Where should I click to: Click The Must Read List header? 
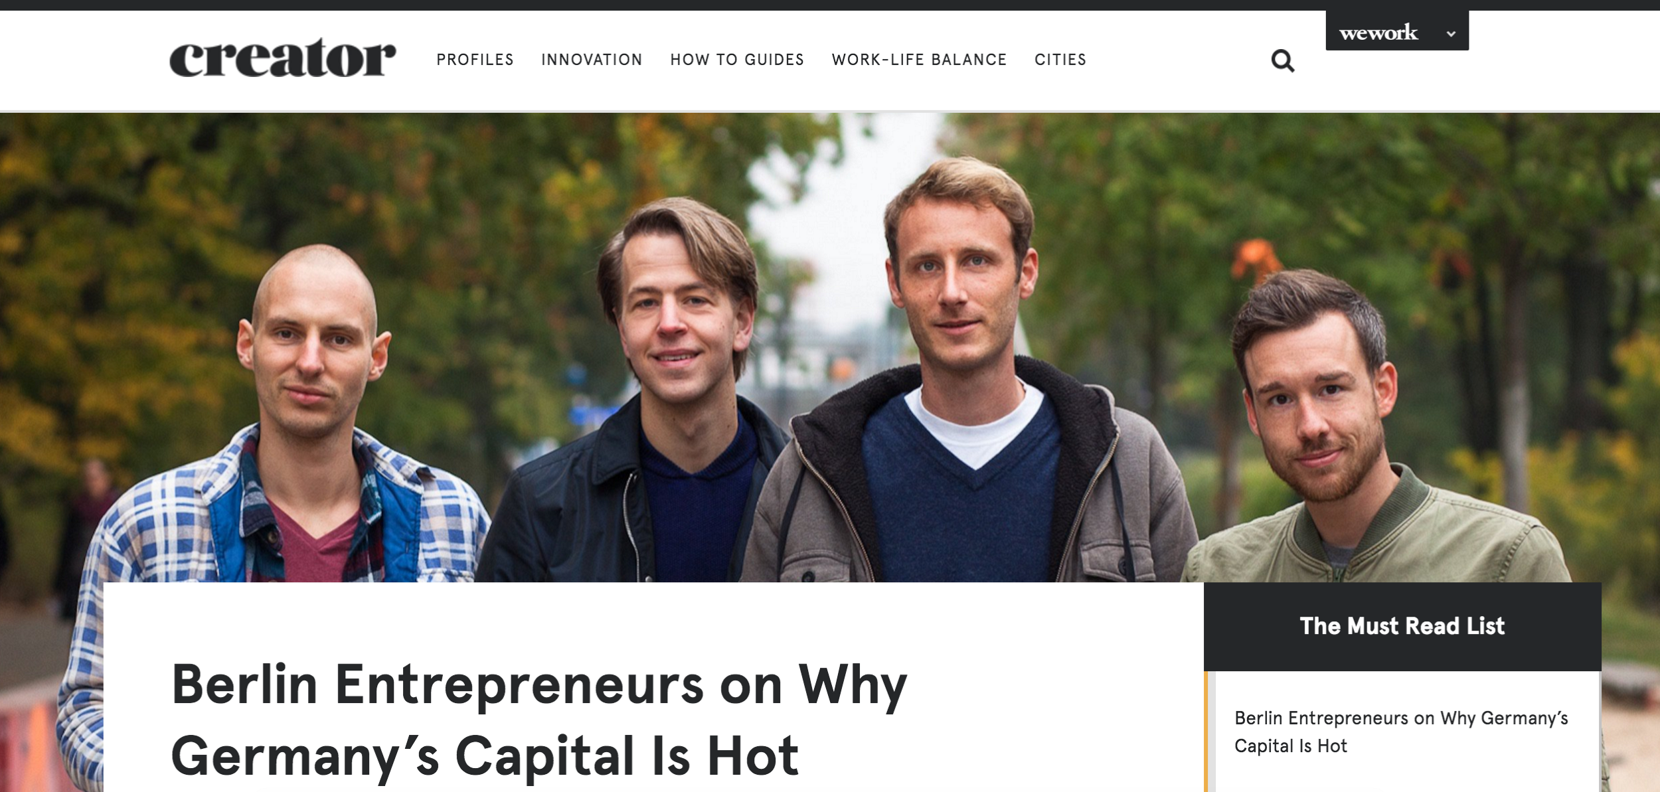point(1402,626)
